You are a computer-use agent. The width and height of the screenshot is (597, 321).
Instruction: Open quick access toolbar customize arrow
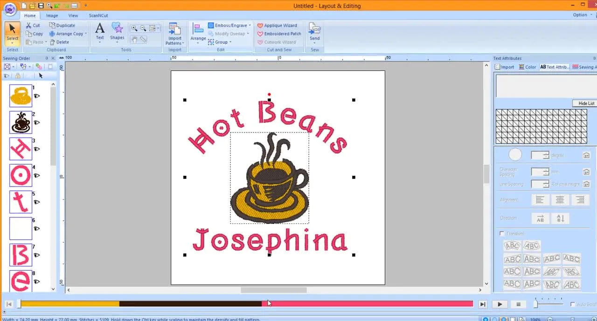point(85,6)
